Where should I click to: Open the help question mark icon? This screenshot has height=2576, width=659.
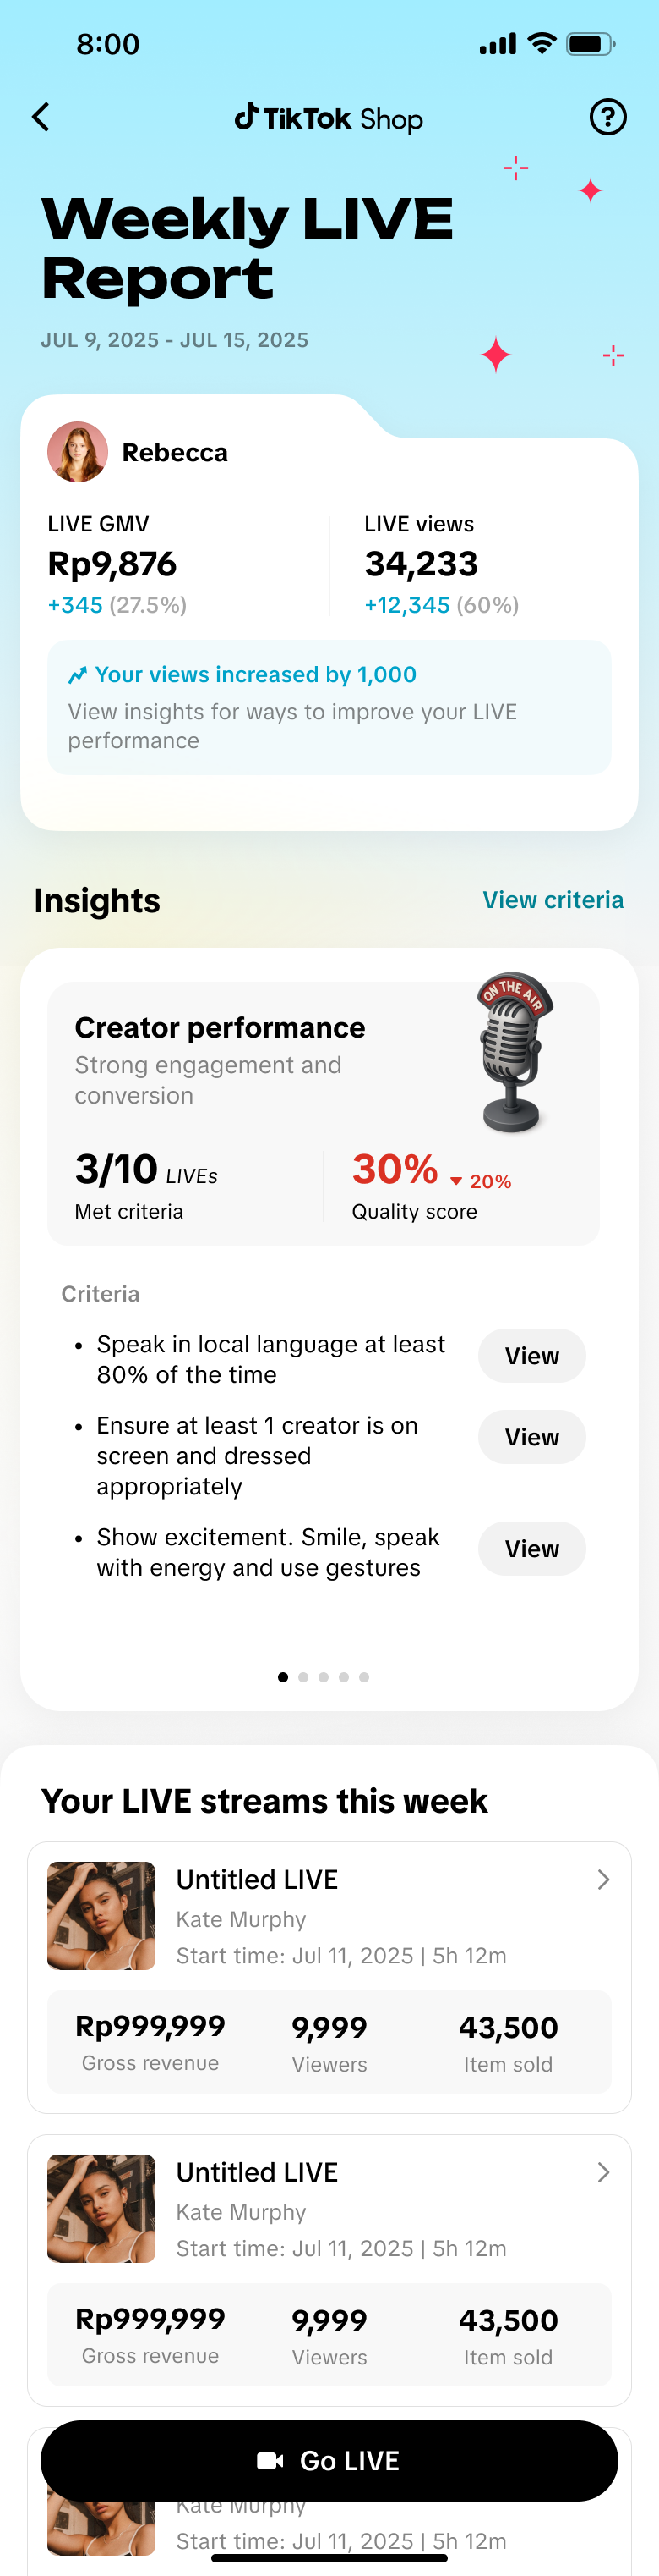pos(607,117)
